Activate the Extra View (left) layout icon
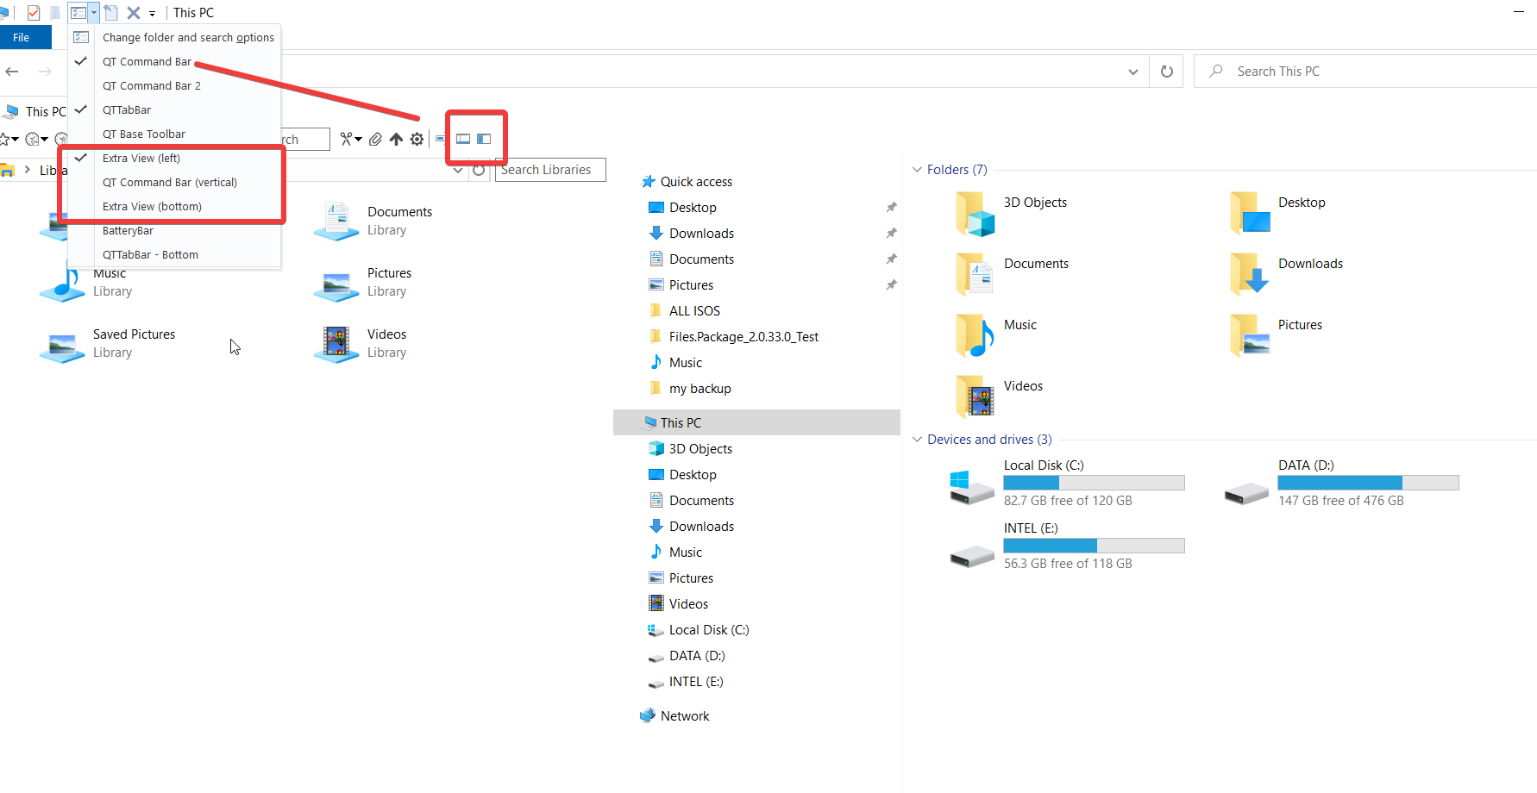Screen dimensions: 1537x793 point(484,139)
